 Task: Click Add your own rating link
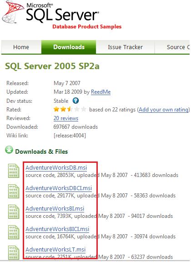click(164, 110)
